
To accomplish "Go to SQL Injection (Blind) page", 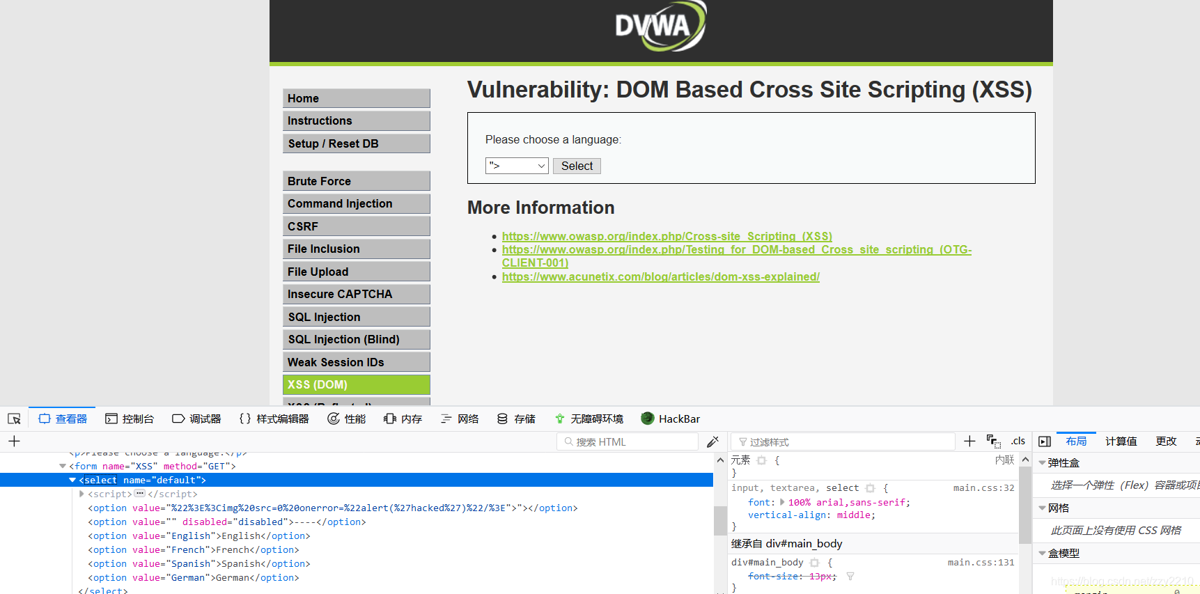I will click(x=357, y=339).
